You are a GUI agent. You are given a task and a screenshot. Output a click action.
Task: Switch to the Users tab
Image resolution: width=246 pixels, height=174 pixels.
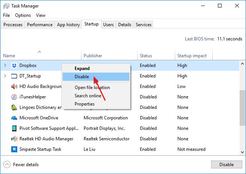108,25
